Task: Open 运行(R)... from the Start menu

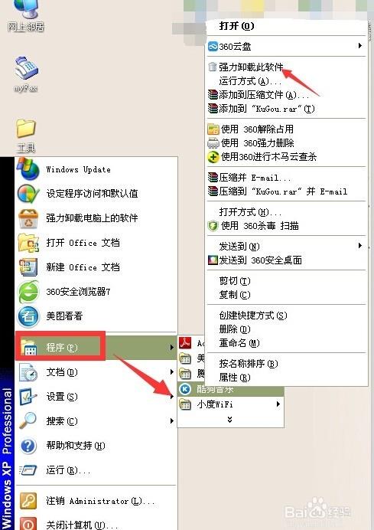Action: tap(96, 470)
